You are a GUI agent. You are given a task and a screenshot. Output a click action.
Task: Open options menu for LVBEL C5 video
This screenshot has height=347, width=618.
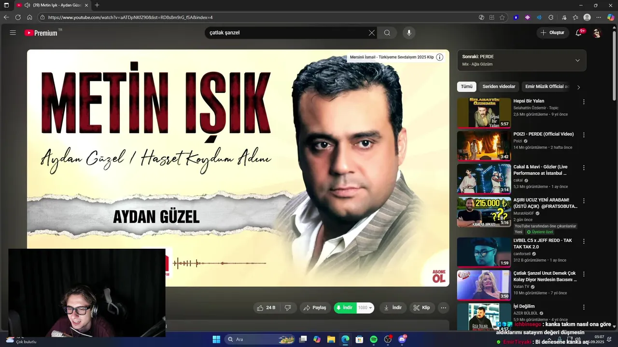[584, 241]
